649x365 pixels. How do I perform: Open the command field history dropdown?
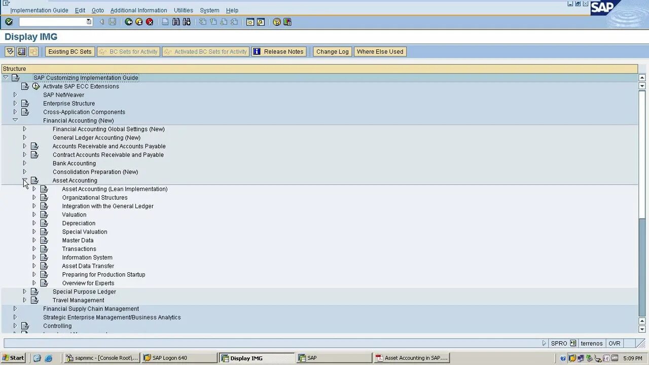89,22
